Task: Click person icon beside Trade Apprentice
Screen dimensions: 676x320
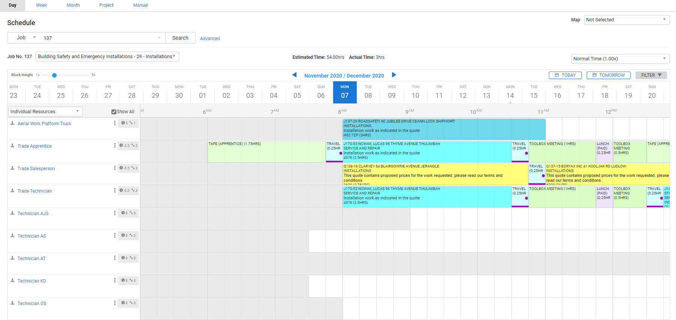Action: pyautogui.click(x=12, y=145)
